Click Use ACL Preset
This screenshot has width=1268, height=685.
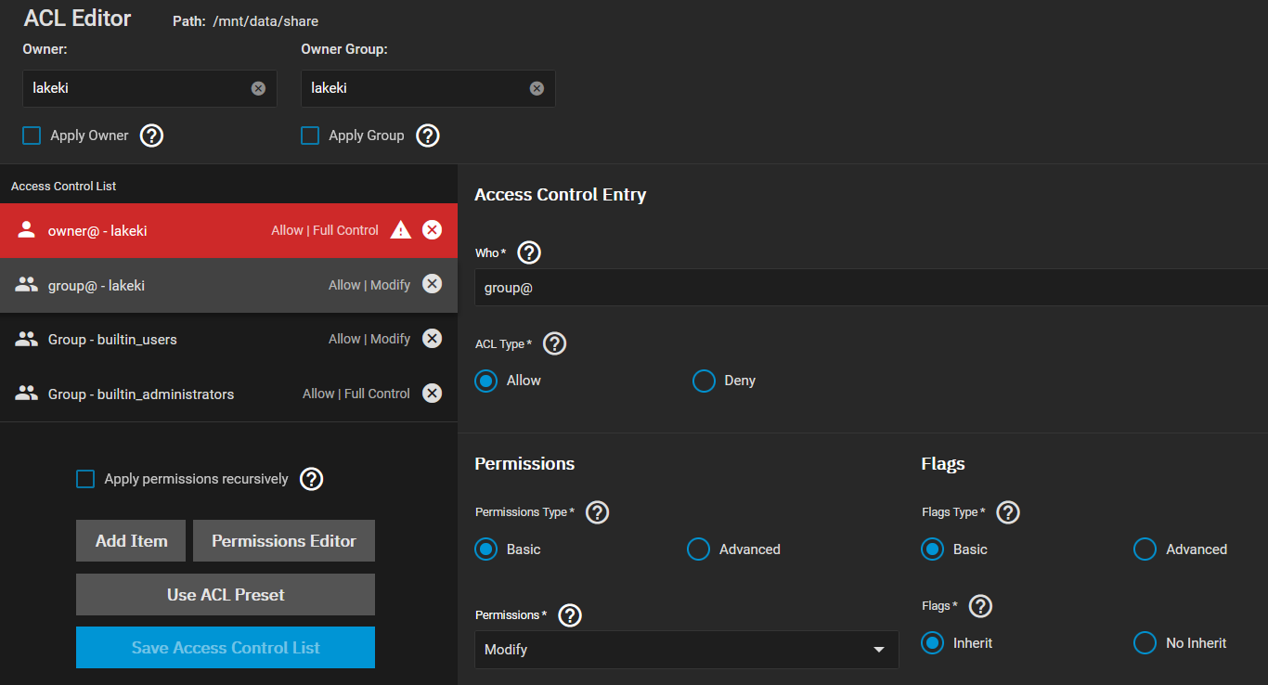point(226,594)
